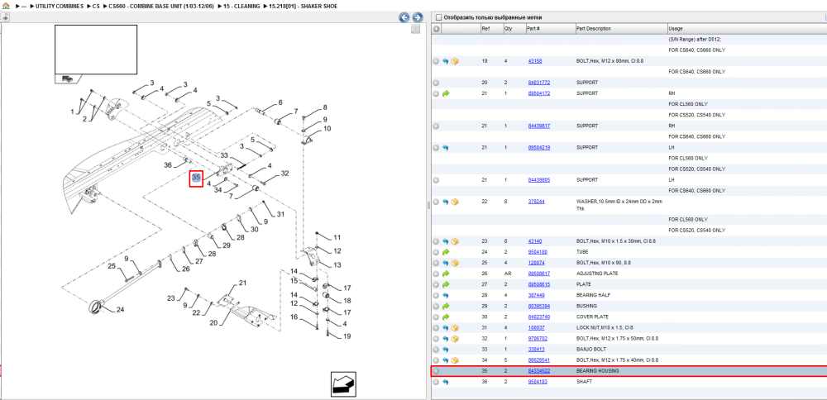Click the box icon in LOCK NUT row
The width and height of the screenshot is (827, 400).
455,328
